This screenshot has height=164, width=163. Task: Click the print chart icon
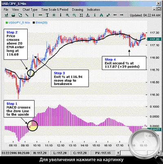[13, 15]
